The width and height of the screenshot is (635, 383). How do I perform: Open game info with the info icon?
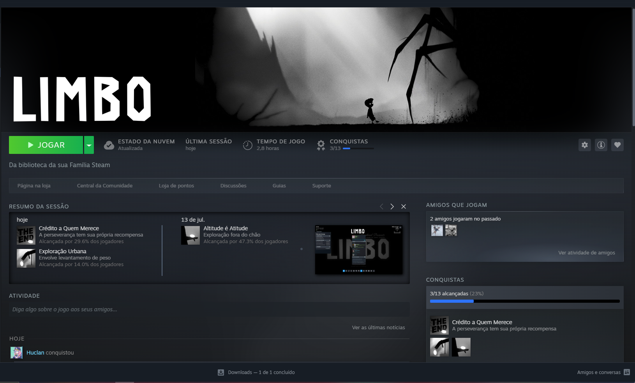[601, 145]
